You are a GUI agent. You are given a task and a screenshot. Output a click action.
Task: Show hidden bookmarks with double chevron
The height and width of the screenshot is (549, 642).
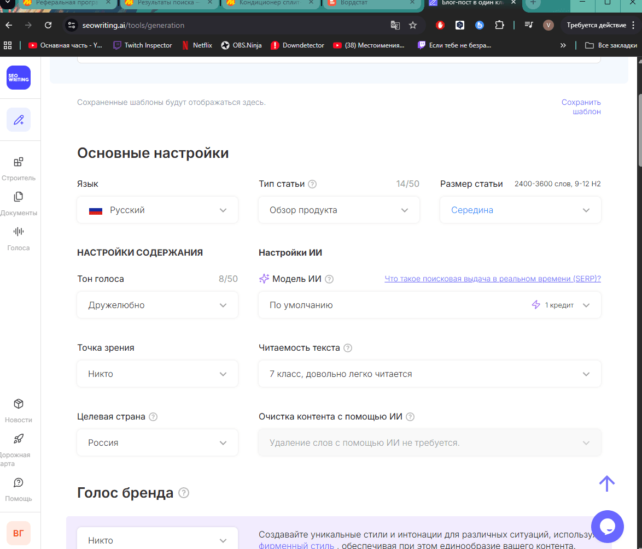pos(563,45)
